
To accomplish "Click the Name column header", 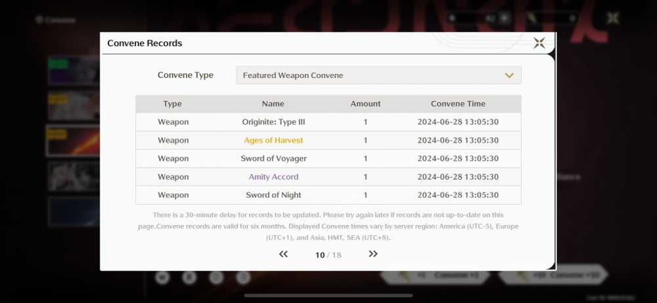I will pyautogui.click(x=273, y=104).
